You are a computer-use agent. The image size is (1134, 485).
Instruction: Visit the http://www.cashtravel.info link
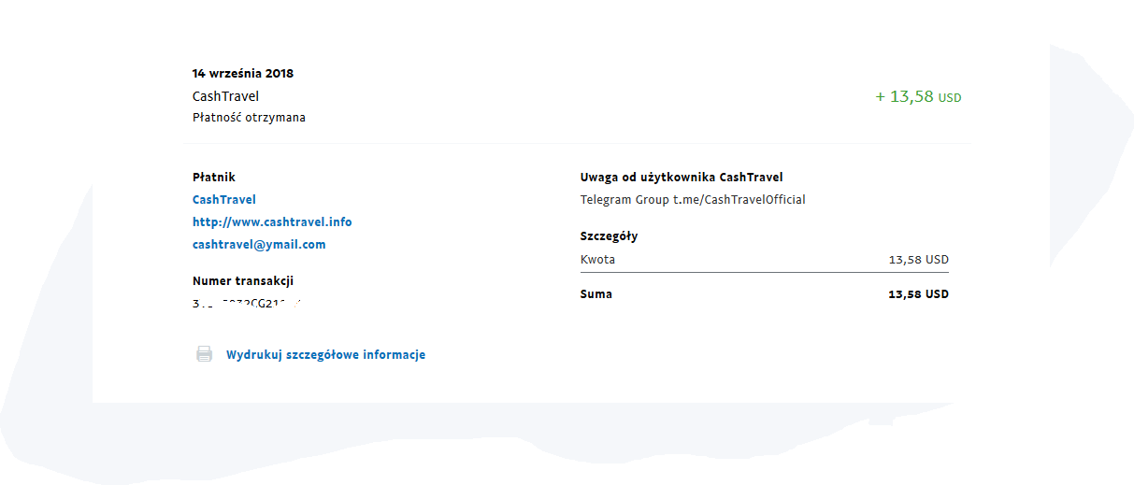click(x=272, y=222)
